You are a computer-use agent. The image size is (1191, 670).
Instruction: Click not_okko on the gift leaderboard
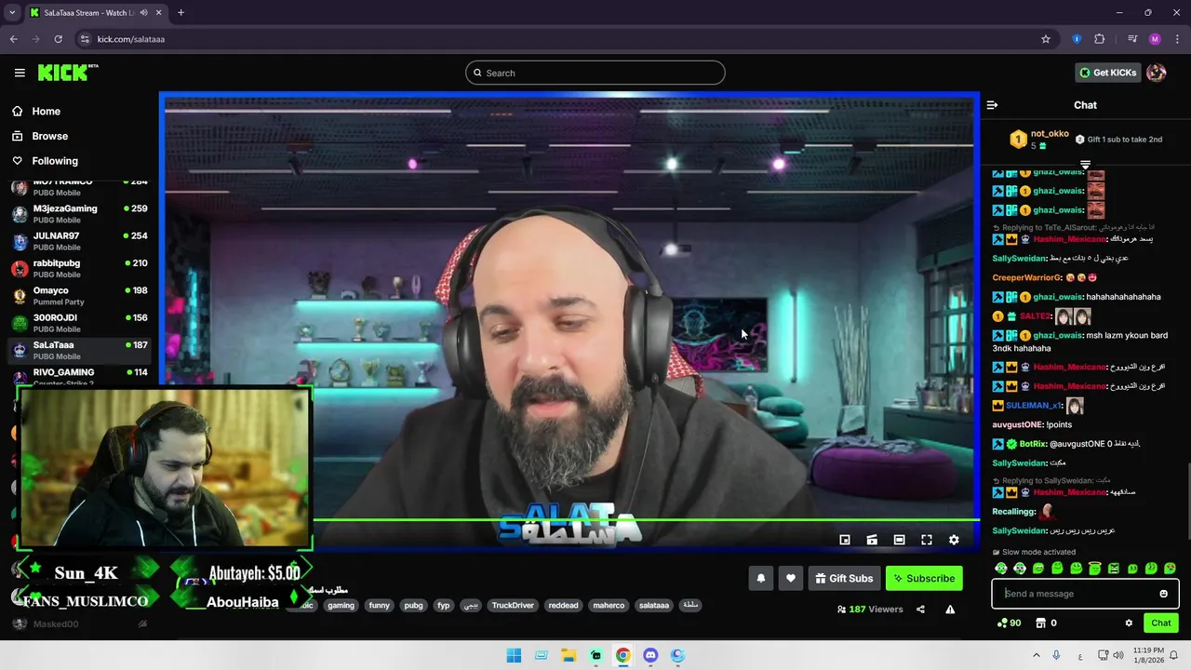[1050, 134]
